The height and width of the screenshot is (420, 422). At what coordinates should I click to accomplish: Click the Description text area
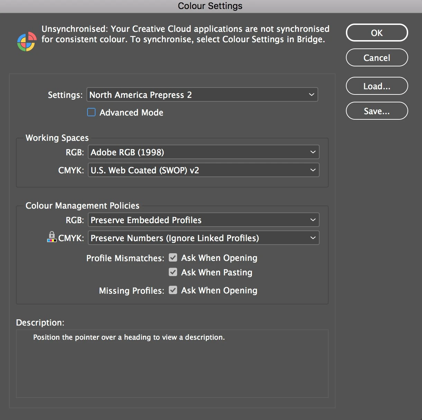pos(172,363)
